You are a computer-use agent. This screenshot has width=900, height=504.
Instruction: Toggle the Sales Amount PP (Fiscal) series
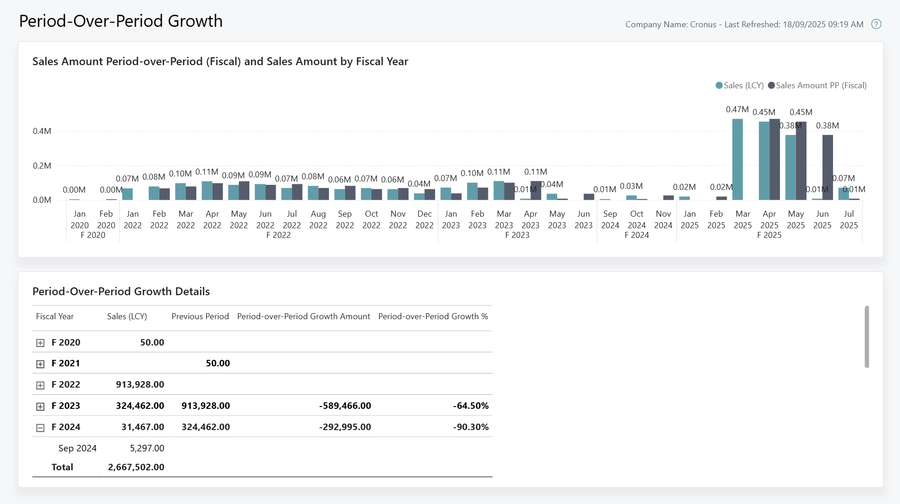[x=820, y=85]
